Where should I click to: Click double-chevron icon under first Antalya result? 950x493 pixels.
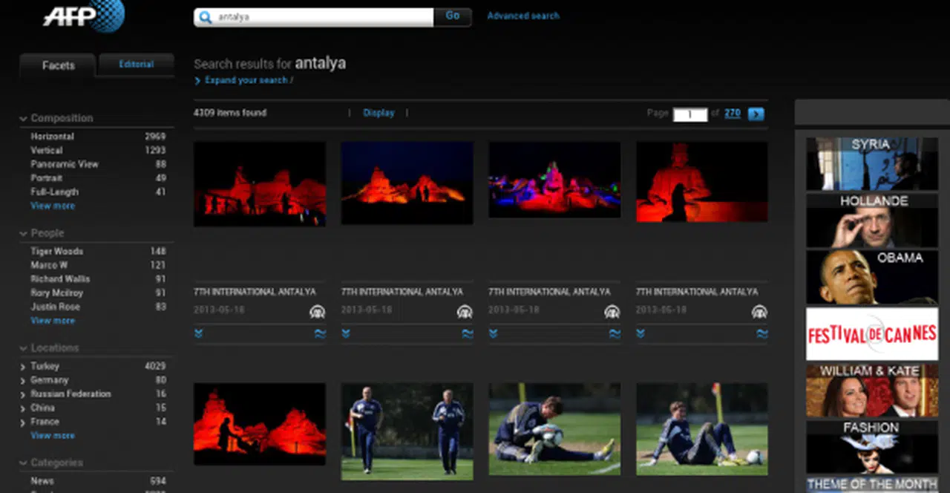coord(199,334)
